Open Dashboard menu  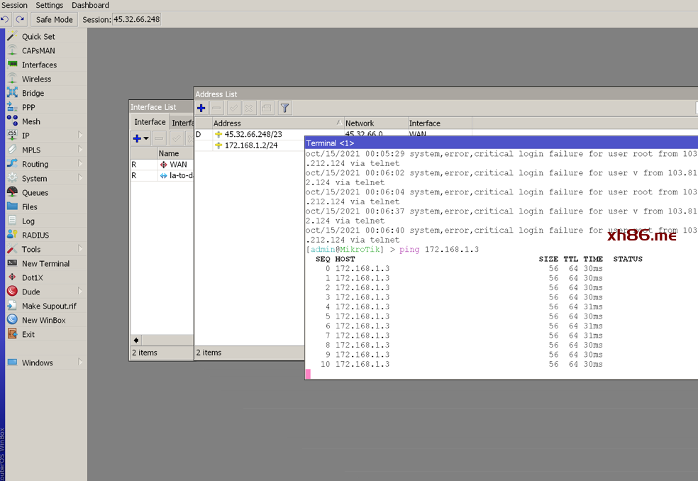click(90, 6)
